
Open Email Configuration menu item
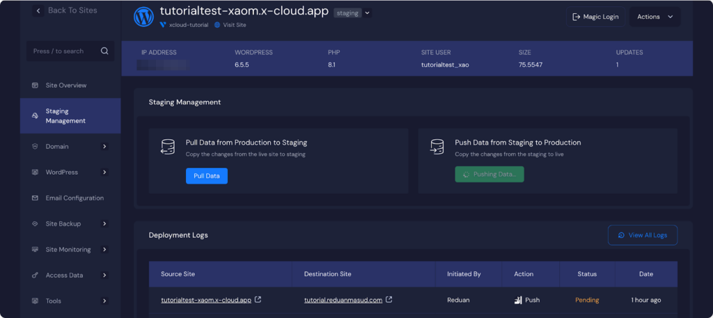tap(70, 198)
